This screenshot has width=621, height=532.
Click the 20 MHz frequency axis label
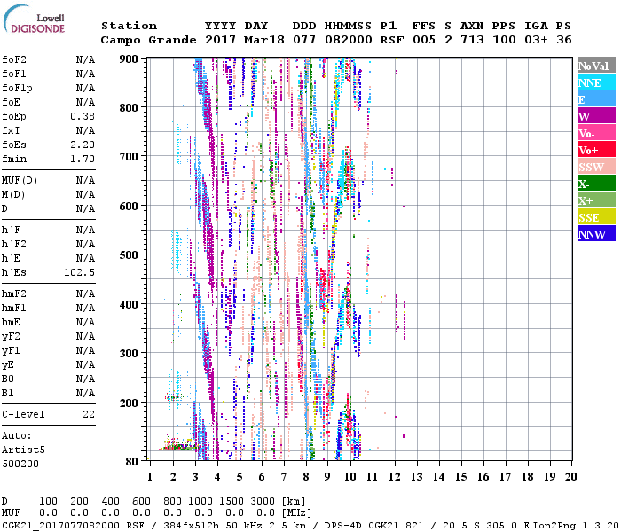click(x=570, y=477)
